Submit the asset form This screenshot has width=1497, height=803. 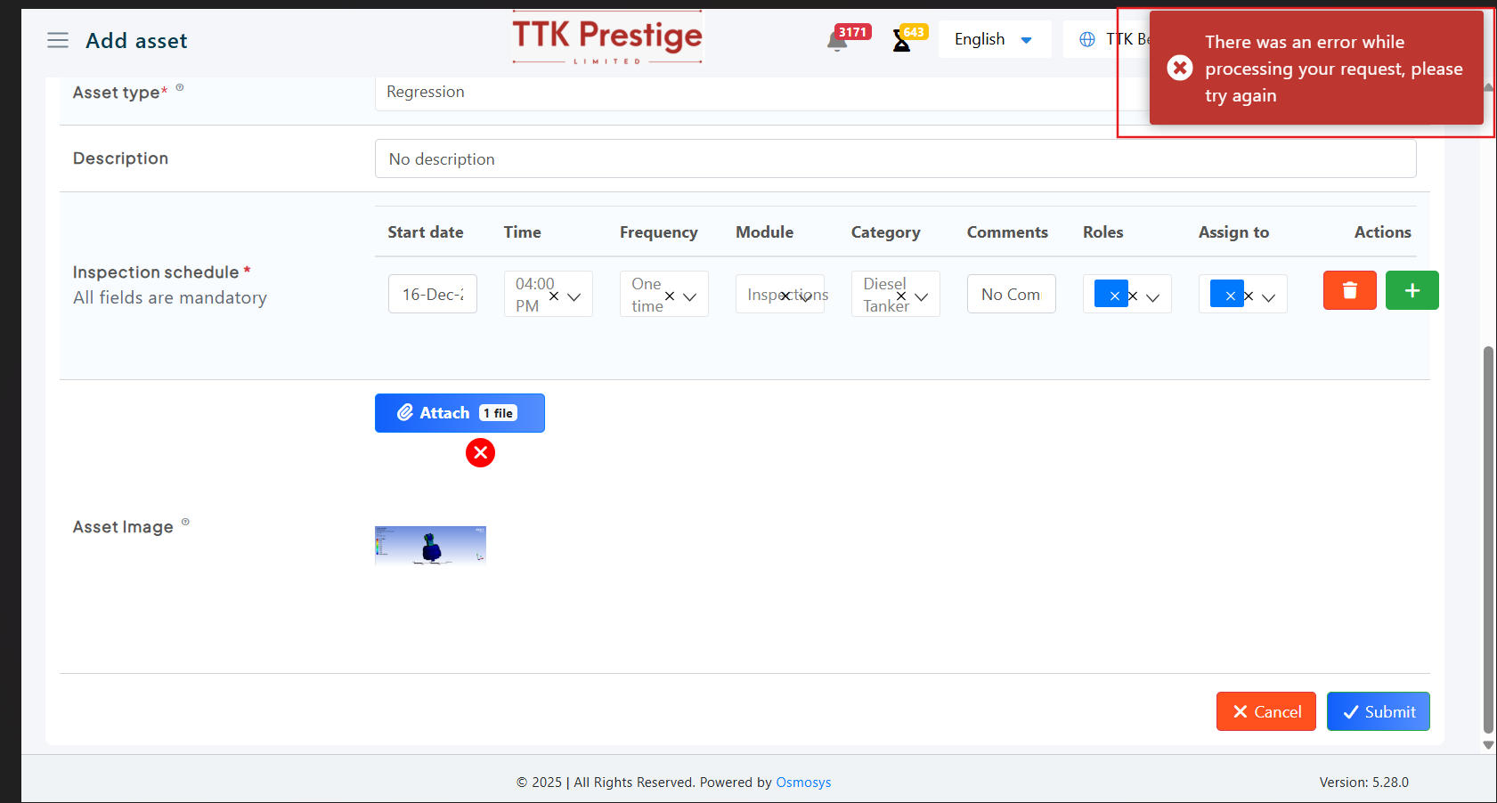tap(1378, 711)
